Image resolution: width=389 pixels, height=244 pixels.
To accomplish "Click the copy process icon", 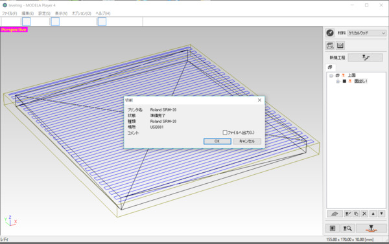I will pyautogui.click(x=356, y=214).
